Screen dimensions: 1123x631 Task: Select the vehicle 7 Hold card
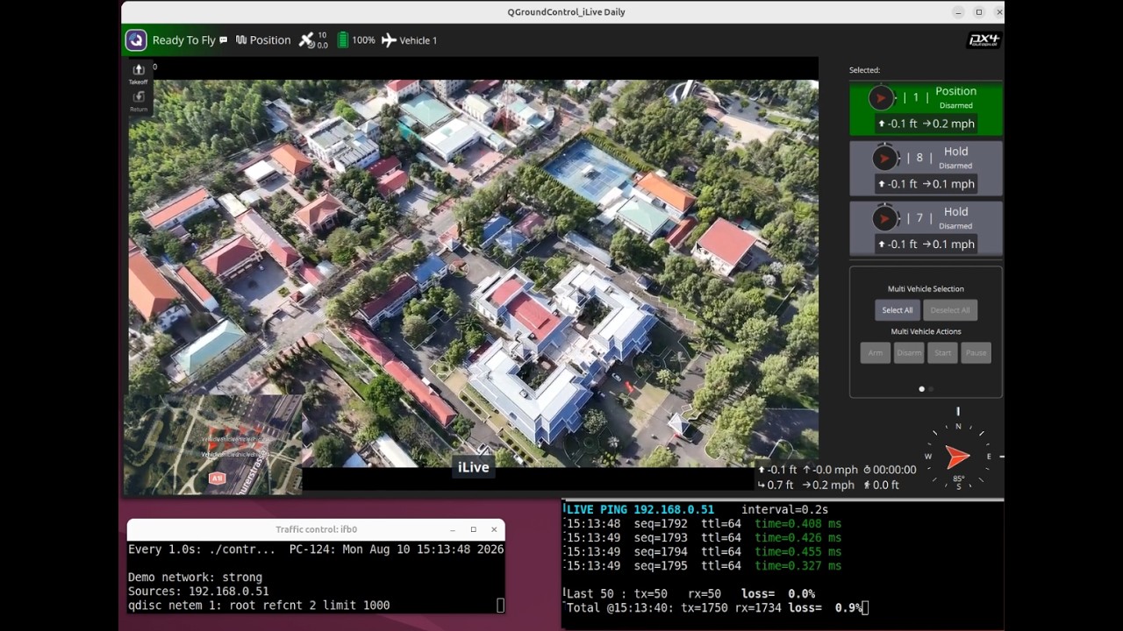coord(926,230)
